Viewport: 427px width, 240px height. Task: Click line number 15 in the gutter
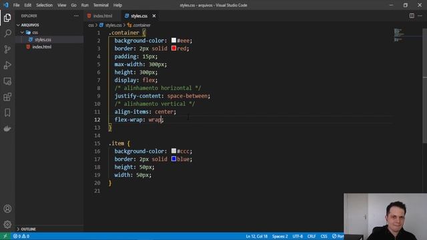[x=97, y=143]
